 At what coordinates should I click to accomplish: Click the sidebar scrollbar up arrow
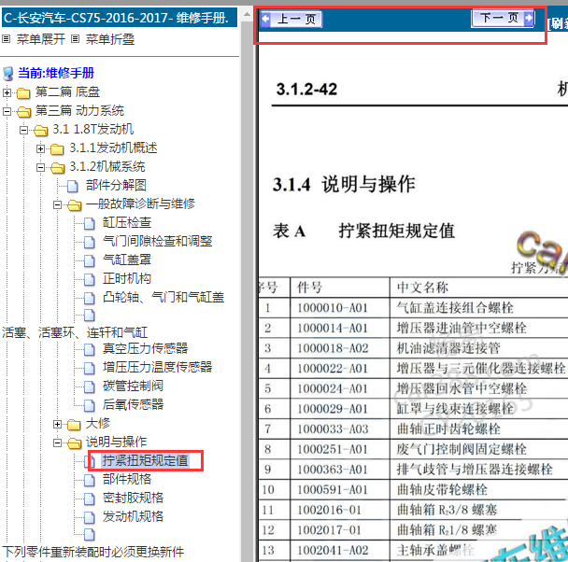click(x=247, y=14)
